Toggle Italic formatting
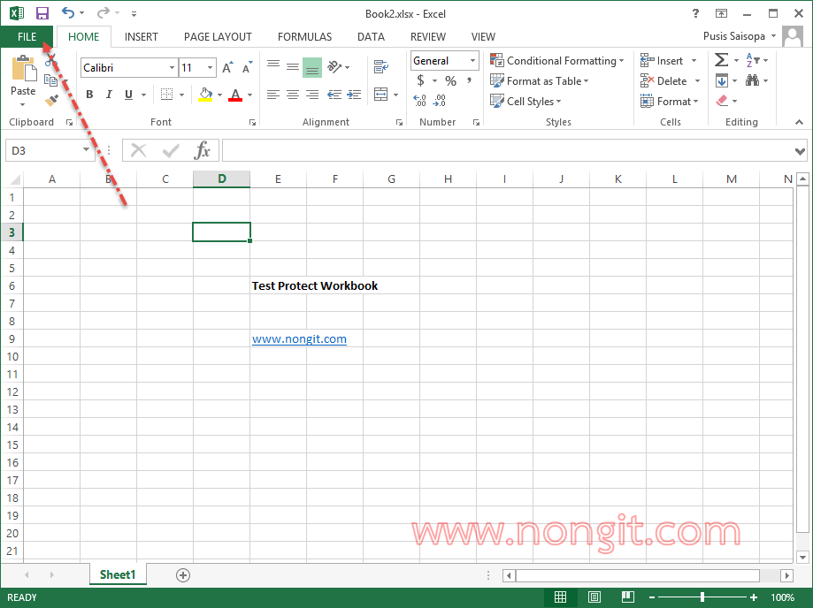The image size is (813, 608). pyautogui.click(x=109, y=95)
